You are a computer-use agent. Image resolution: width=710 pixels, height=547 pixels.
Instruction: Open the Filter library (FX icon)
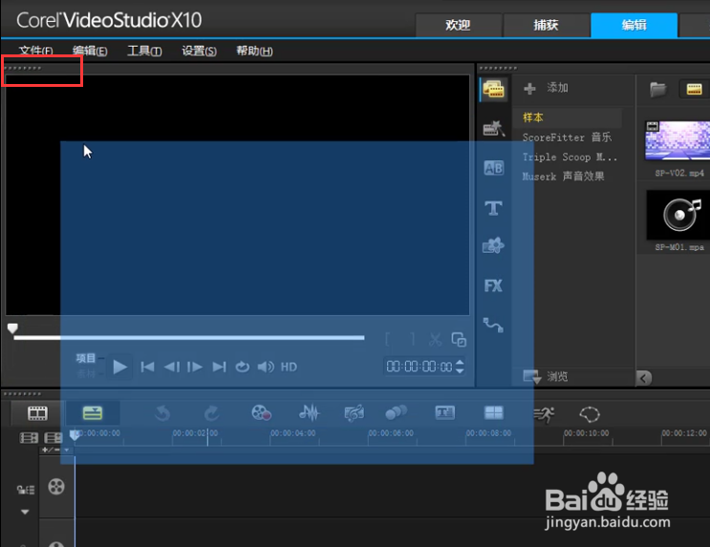coord(493,285)
